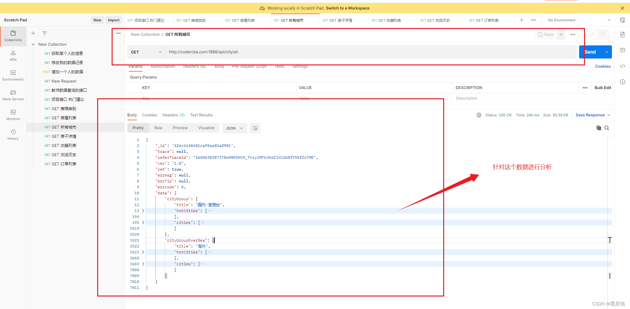
Task: Select the Raw response view
Action: pos(158,128)
